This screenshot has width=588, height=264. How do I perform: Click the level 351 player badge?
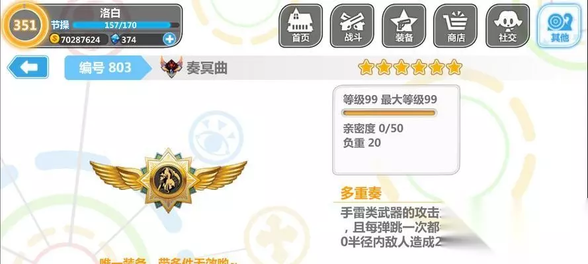coord(24,25)
